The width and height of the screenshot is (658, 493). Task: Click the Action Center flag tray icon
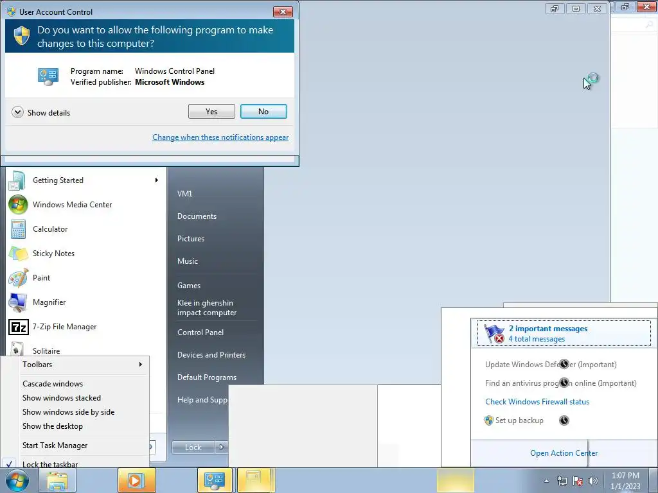(x=578, y=481)
